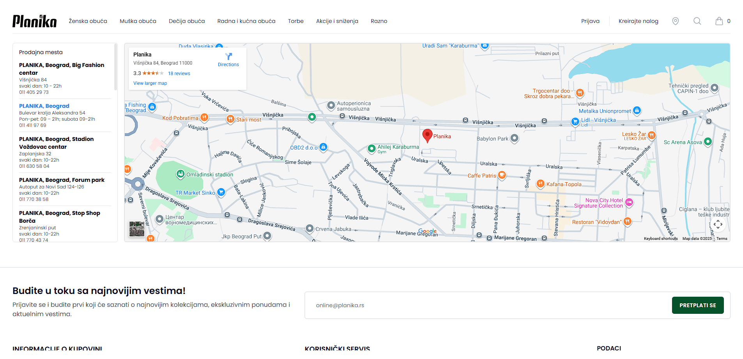Open the Ženska obuća menu
The image size is (743, 359).
(x=88, y=21)
